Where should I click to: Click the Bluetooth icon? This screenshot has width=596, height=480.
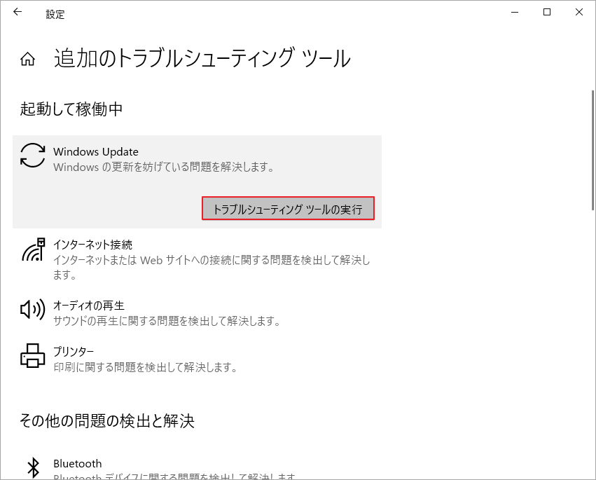[34, 467]
